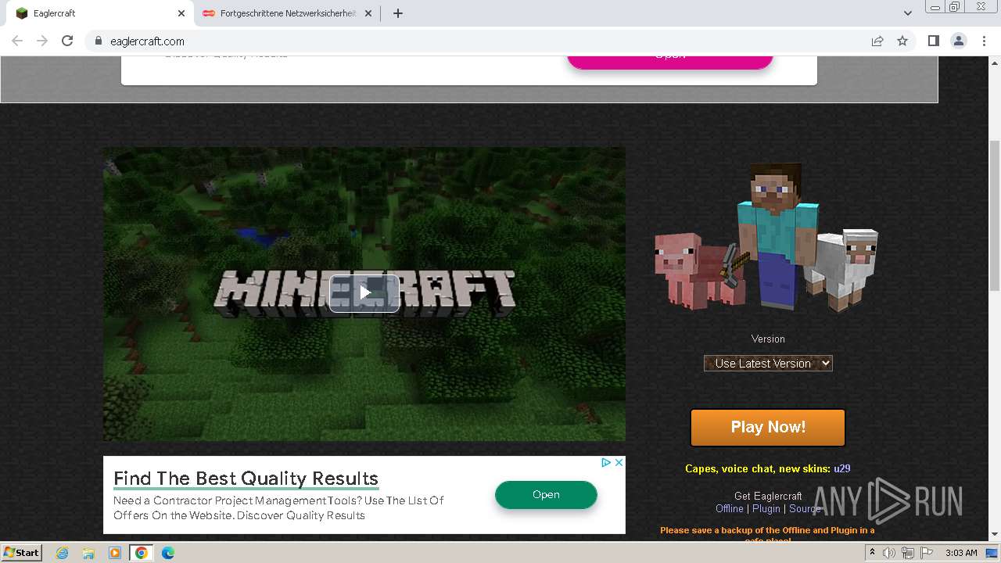
Task: Play the Minecraft trailer video
Action: click(x=364, y=293)
